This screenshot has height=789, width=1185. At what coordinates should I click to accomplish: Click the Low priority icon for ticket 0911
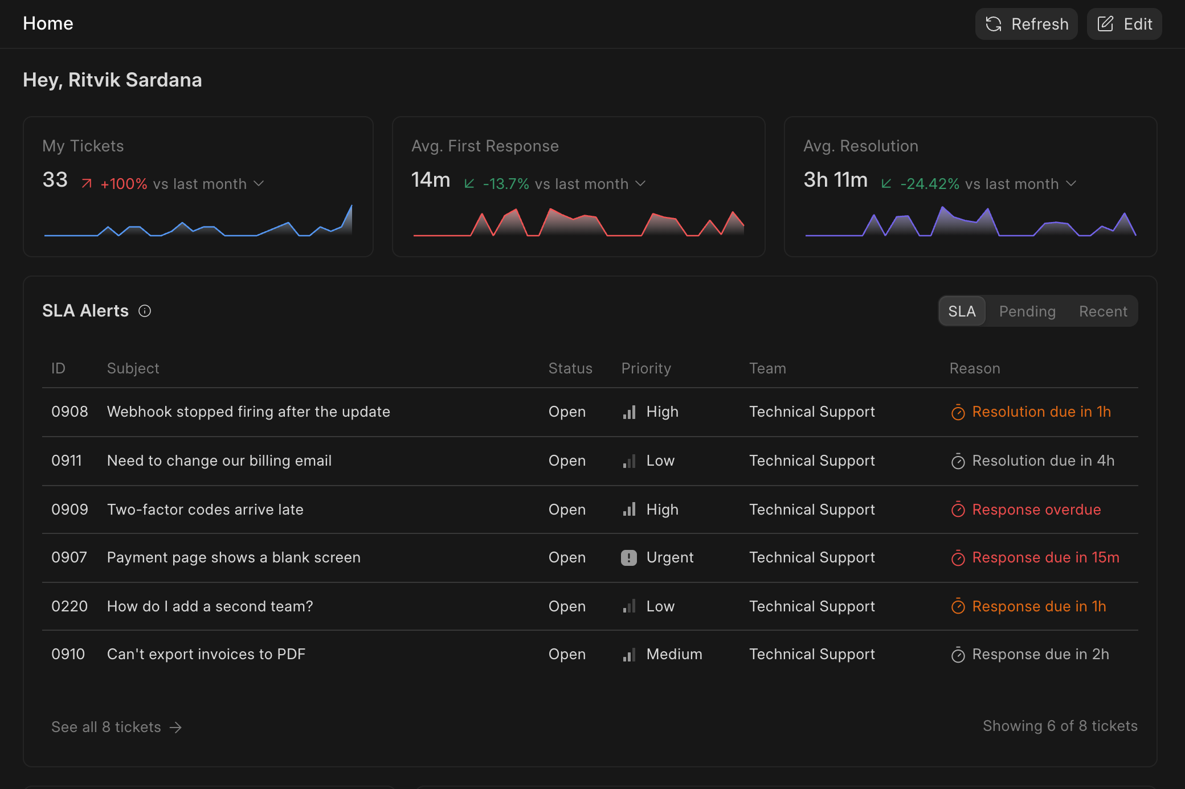[x=629, y=461]
